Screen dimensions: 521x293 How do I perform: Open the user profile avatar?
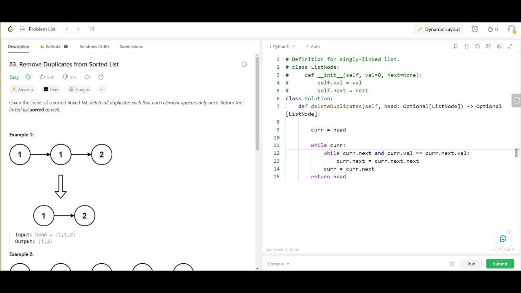(511, 29)
